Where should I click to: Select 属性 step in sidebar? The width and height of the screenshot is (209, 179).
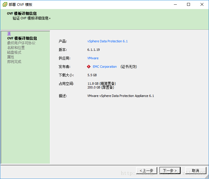pos(11,57)
